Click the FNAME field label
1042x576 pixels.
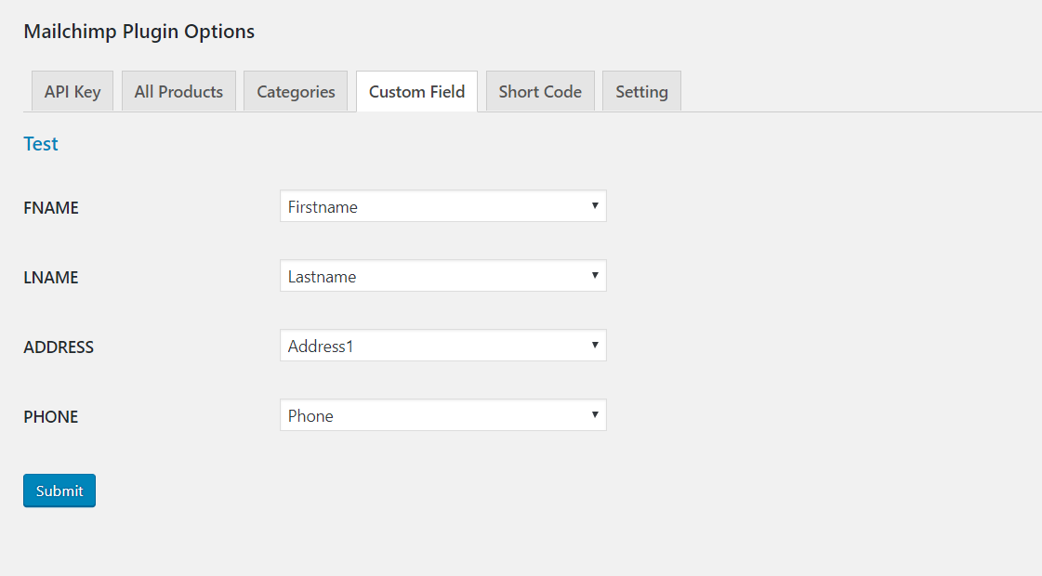click(51, 208)
